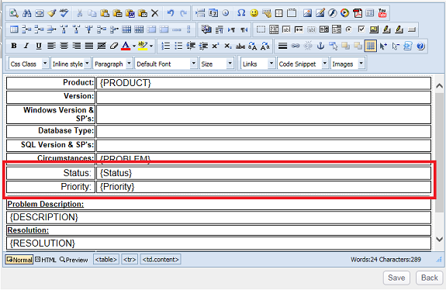Viewport: 446px width, 290px height.
Task: Toggle right text alignment
Action: tap(76, 46)
